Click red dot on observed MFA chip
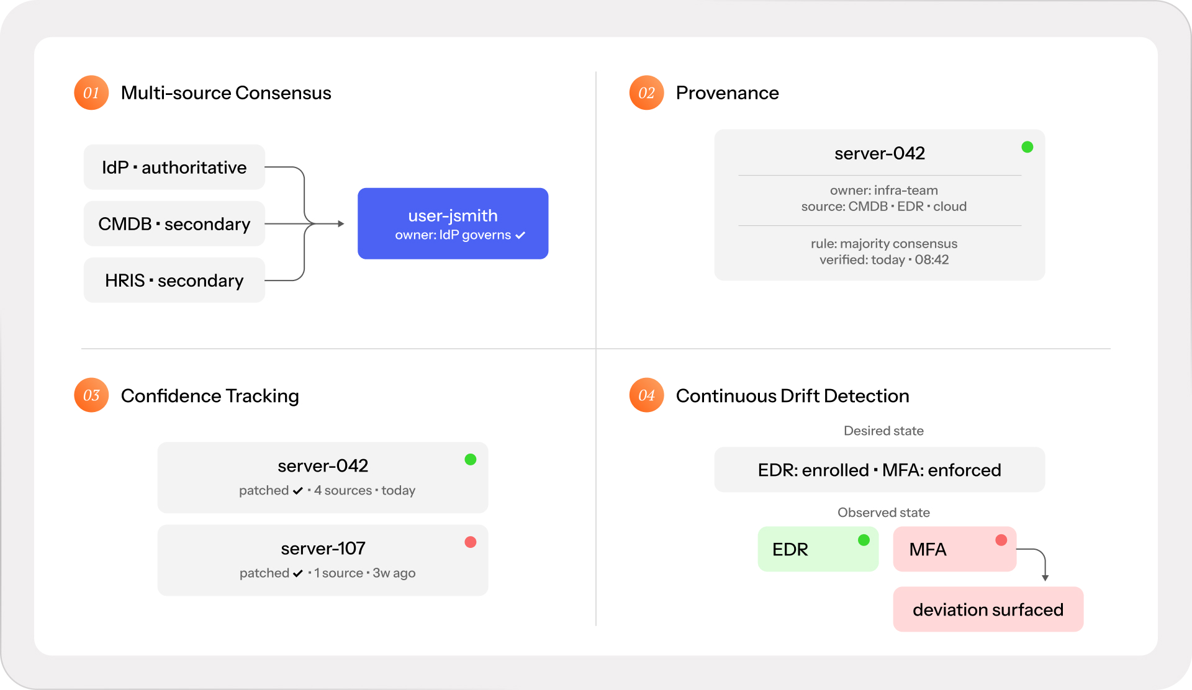1192x690 pixels. click(1001, 540)
